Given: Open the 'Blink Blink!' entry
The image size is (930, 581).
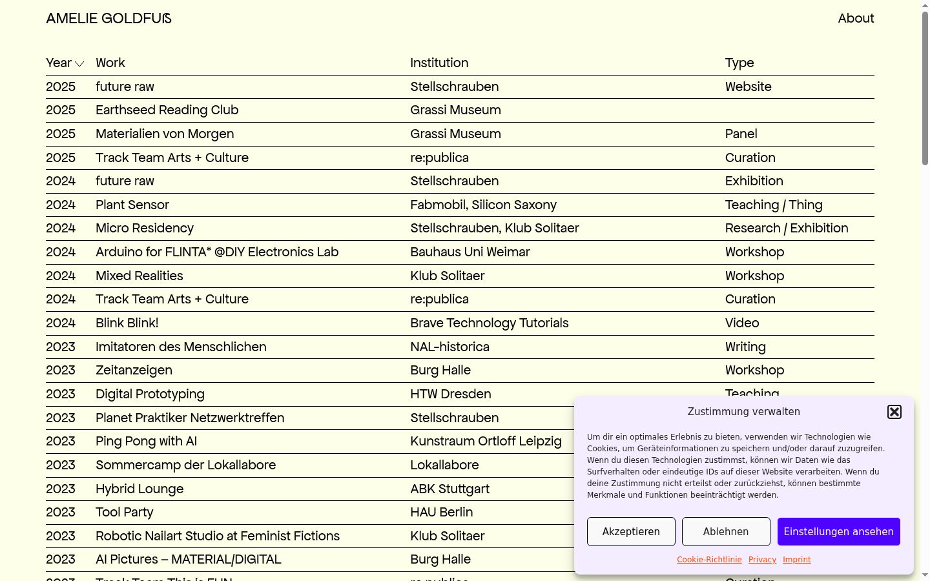Looking at the screenshot, I should 127,323.
